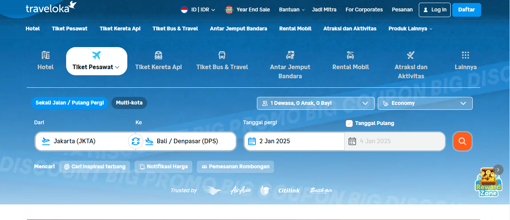The height and width of the screenshot is (220, 510).
Task: Select the Hotel building icon
Action: (46, 55)
